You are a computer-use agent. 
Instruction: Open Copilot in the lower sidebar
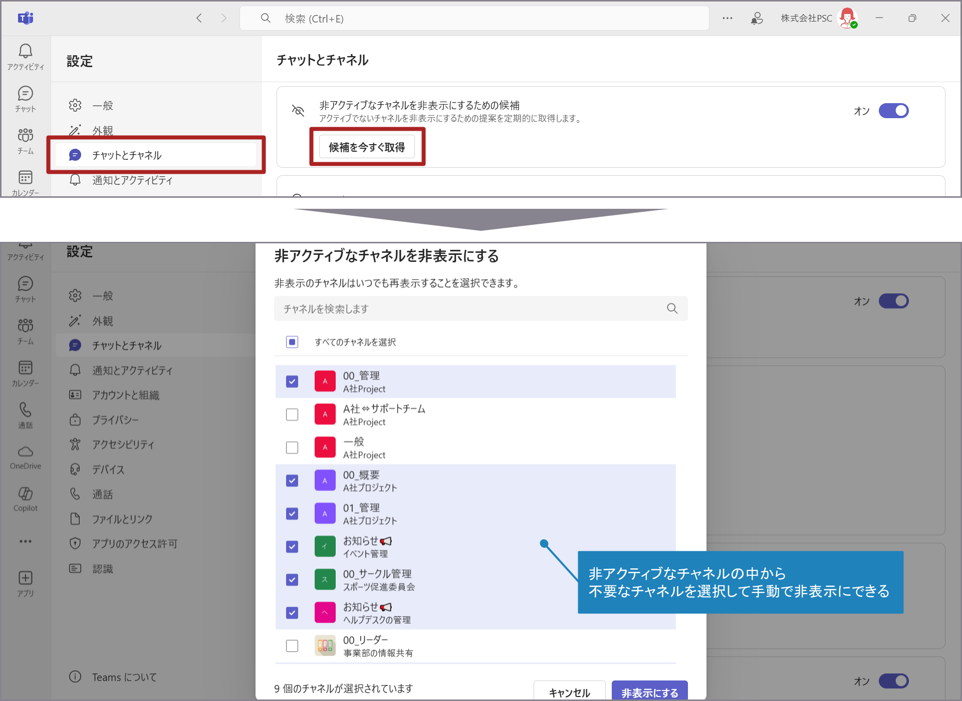pos(26,499)
